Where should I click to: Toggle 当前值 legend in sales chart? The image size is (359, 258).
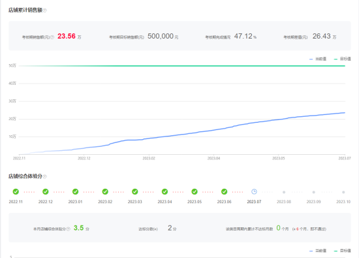[x=318, y=59]
